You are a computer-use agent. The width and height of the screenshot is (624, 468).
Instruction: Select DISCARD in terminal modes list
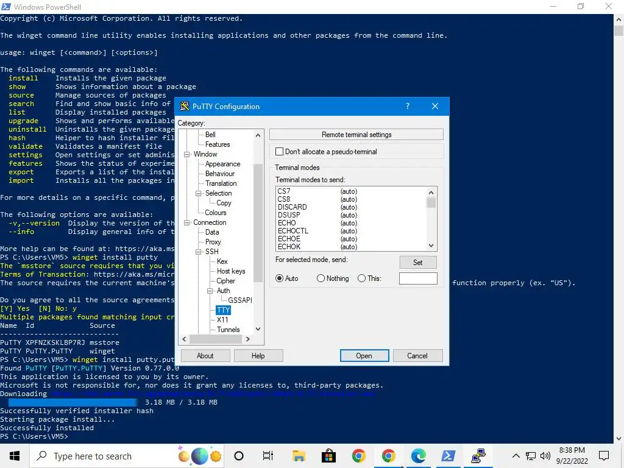292,207
